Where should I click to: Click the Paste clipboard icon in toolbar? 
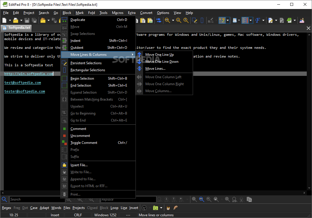tap(143, 20)
